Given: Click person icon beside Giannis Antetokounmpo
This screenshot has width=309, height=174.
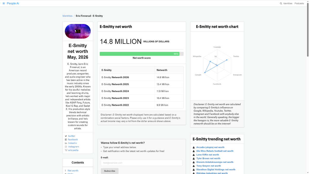Looking at the screenshot, I should [x=194, y=162].
